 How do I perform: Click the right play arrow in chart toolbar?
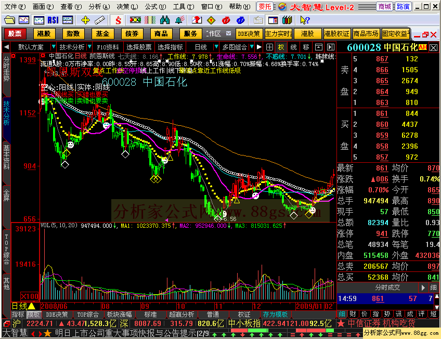click(x=260, y=47)
